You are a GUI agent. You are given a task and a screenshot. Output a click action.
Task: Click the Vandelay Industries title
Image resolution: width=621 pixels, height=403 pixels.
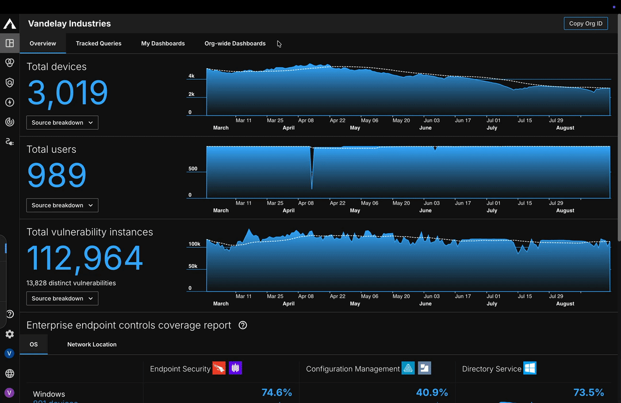click(x=70, y=24)
